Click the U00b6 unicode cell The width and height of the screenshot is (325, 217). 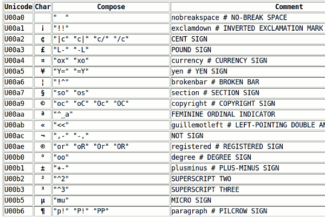[18, 211]
